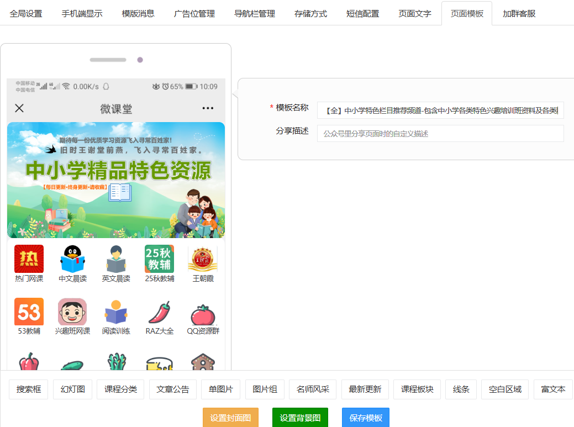
Task: Click the 分享描述 input field
Action: 440,134
